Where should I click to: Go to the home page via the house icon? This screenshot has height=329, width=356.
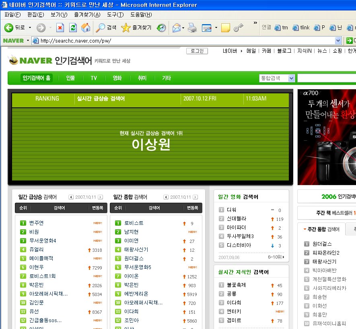[86, 28]
